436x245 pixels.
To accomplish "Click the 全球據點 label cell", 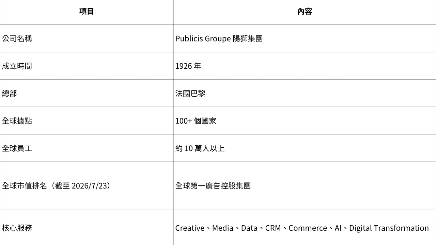I will click(x=87, y=121).
